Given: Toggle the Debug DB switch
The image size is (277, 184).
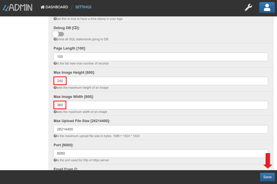Looking at the screenshot, I should pos(58,34).
